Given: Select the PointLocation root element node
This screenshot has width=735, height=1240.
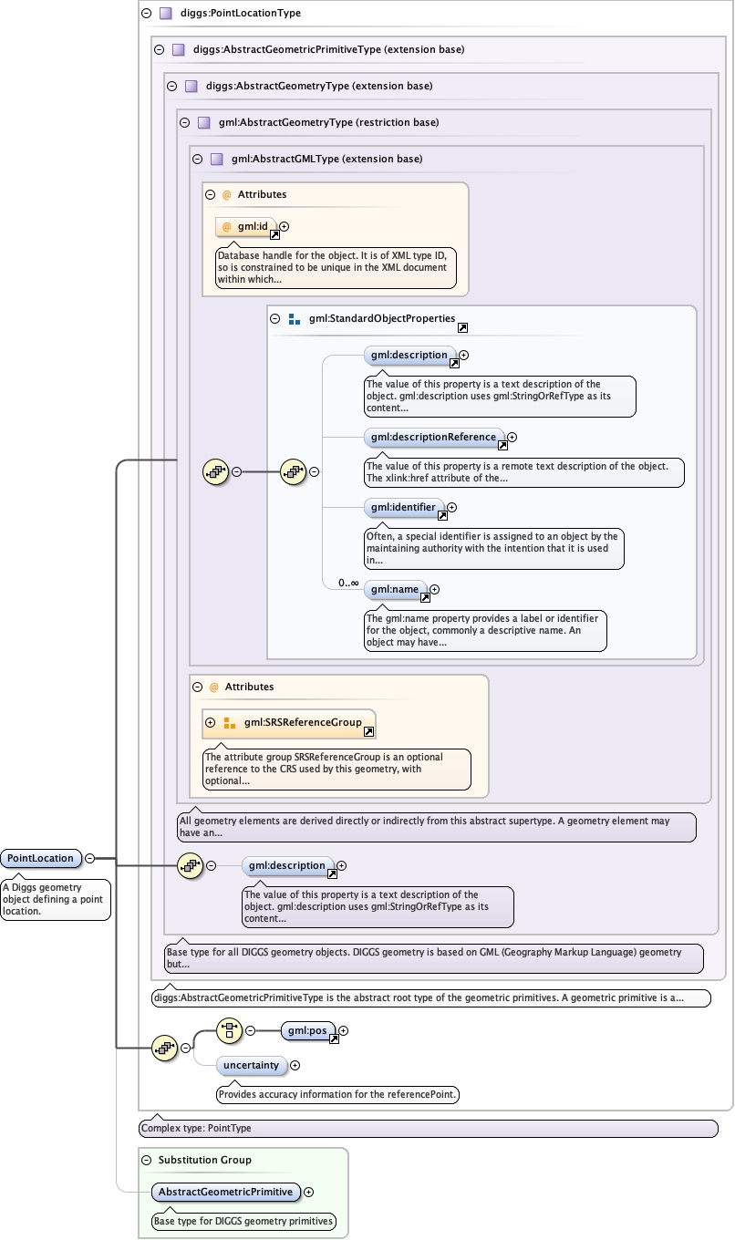Looking at the screenshot, I should (x=39, y=858).
